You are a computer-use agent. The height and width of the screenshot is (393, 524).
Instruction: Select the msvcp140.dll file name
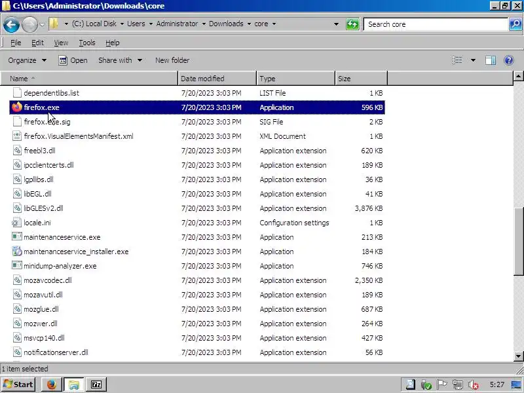point(44,338)
